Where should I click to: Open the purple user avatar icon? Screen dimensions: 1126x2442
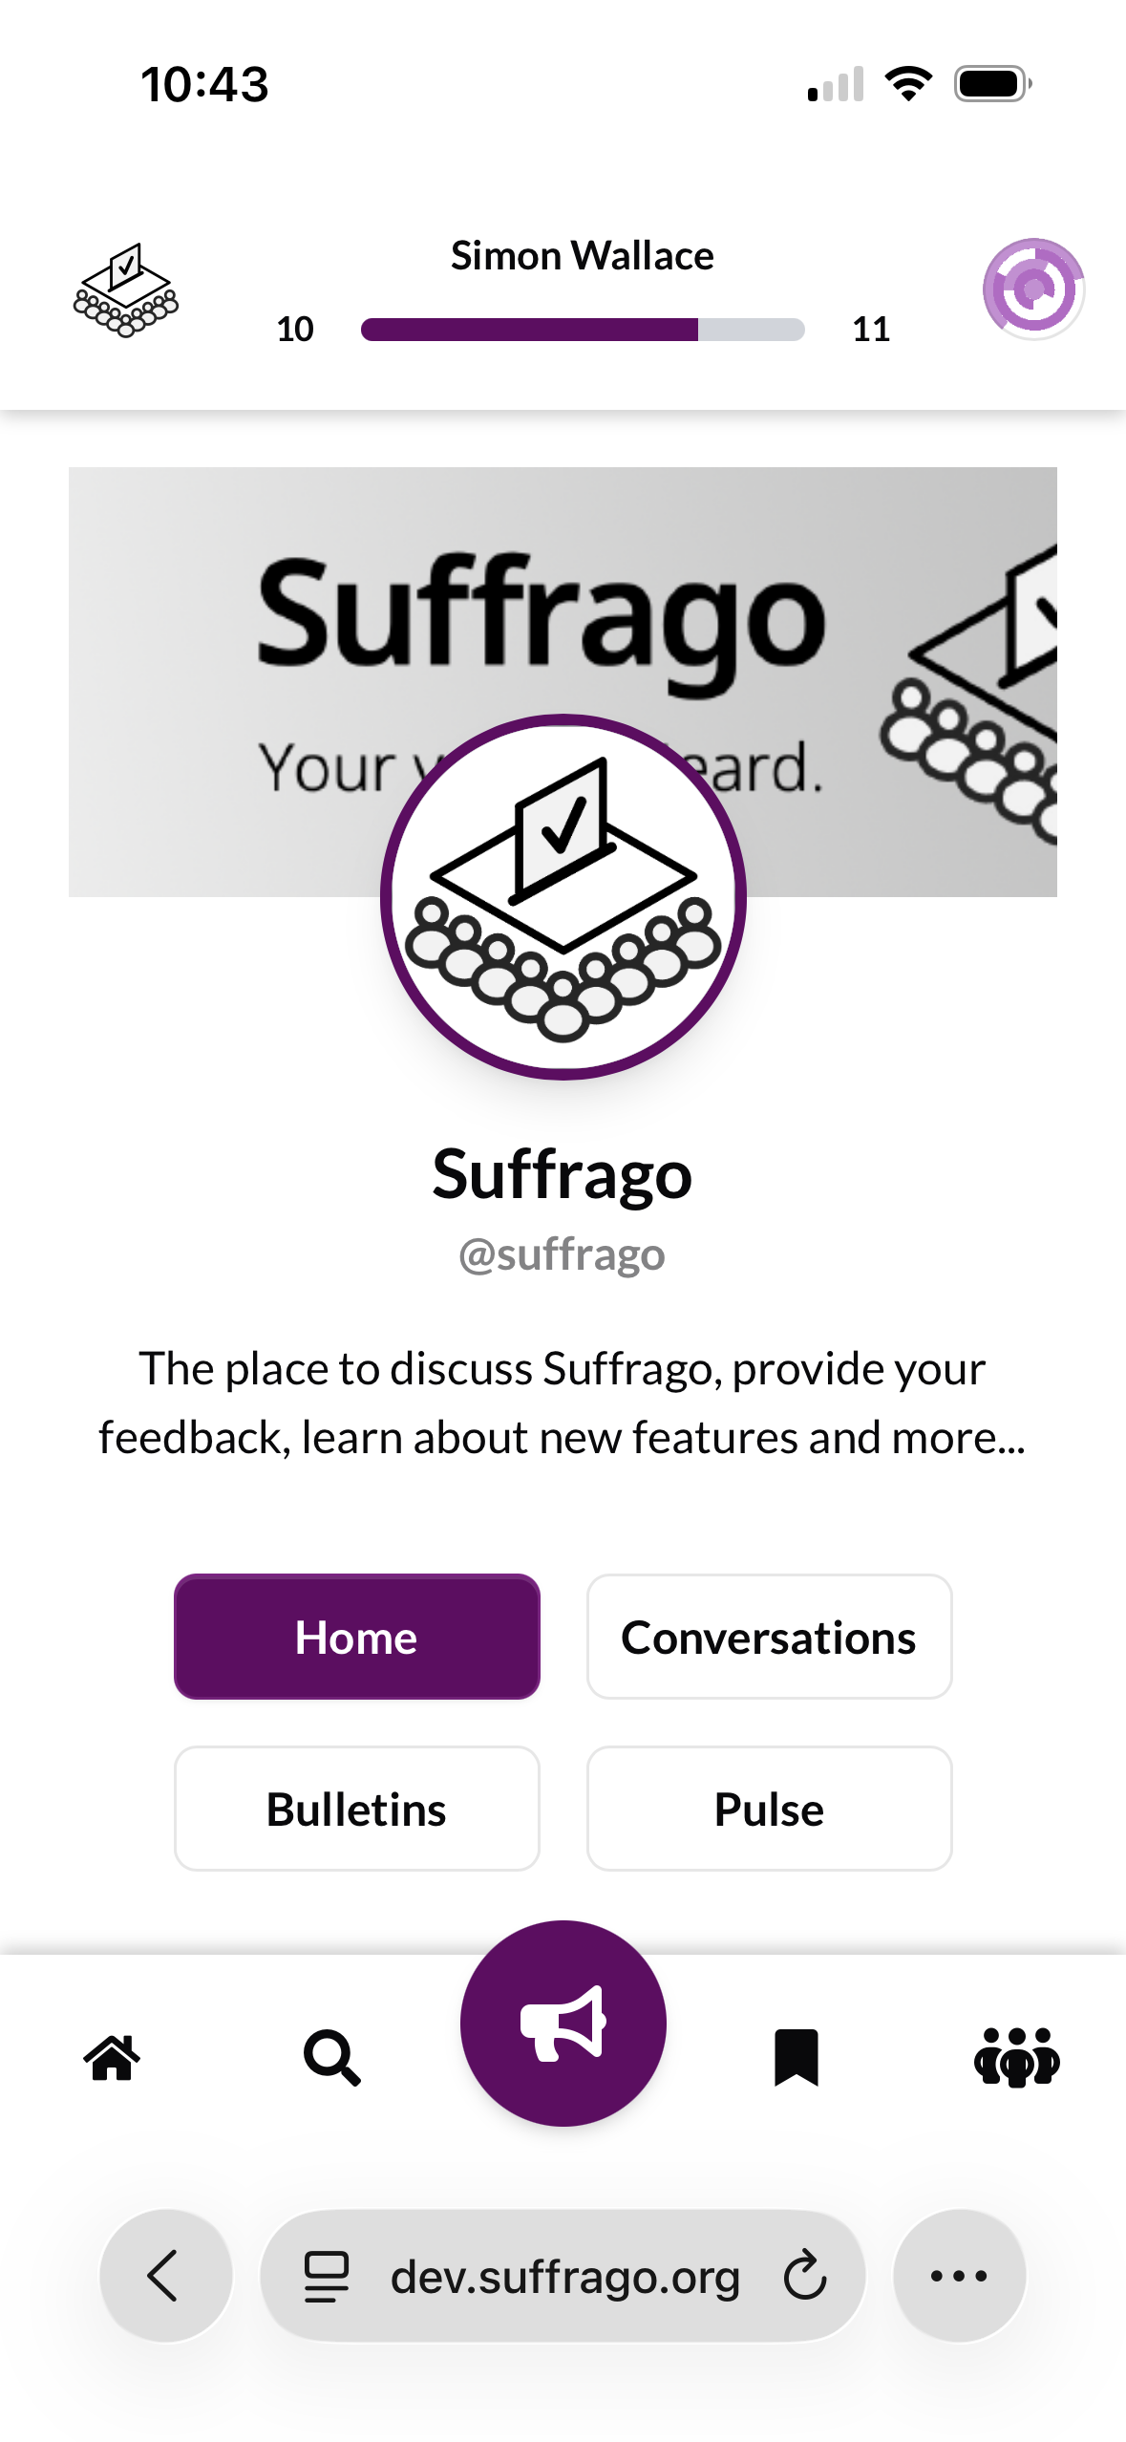tap(1032, 289)
